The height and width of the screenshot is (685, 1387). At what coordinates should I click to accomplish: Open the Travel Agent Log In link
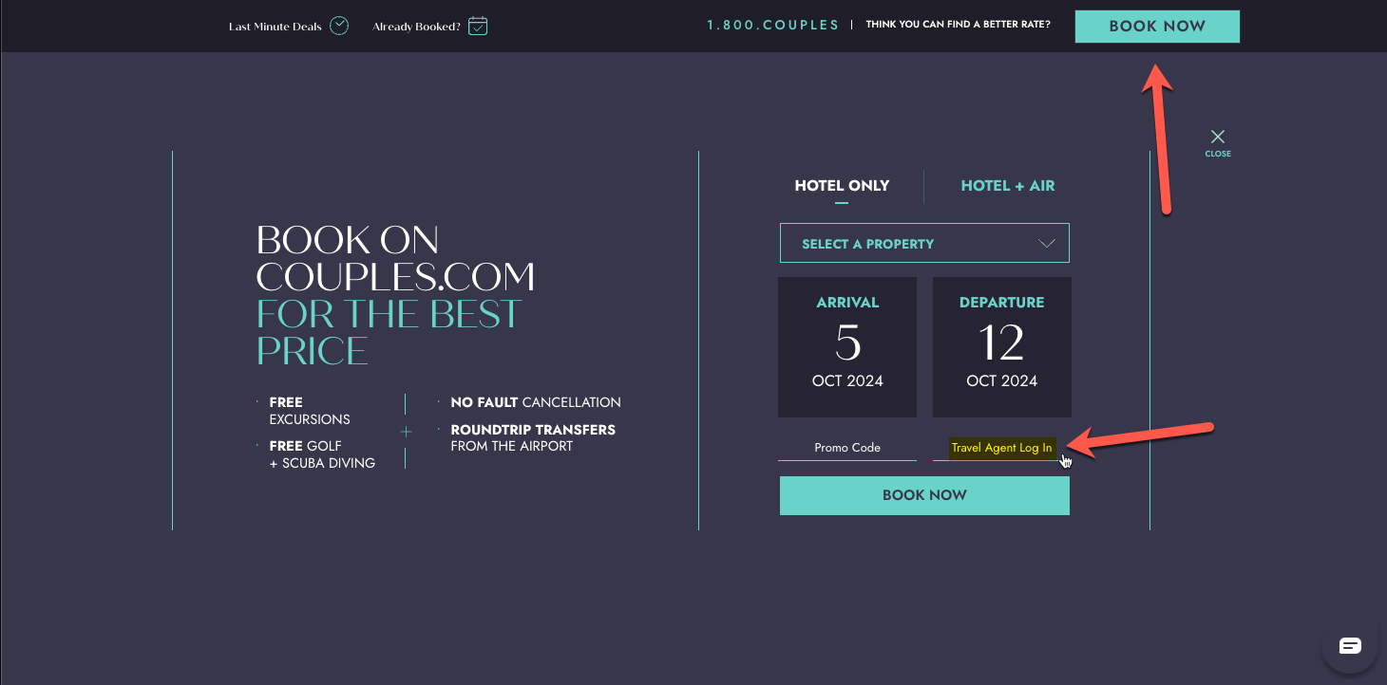(x=1002, y=448)
